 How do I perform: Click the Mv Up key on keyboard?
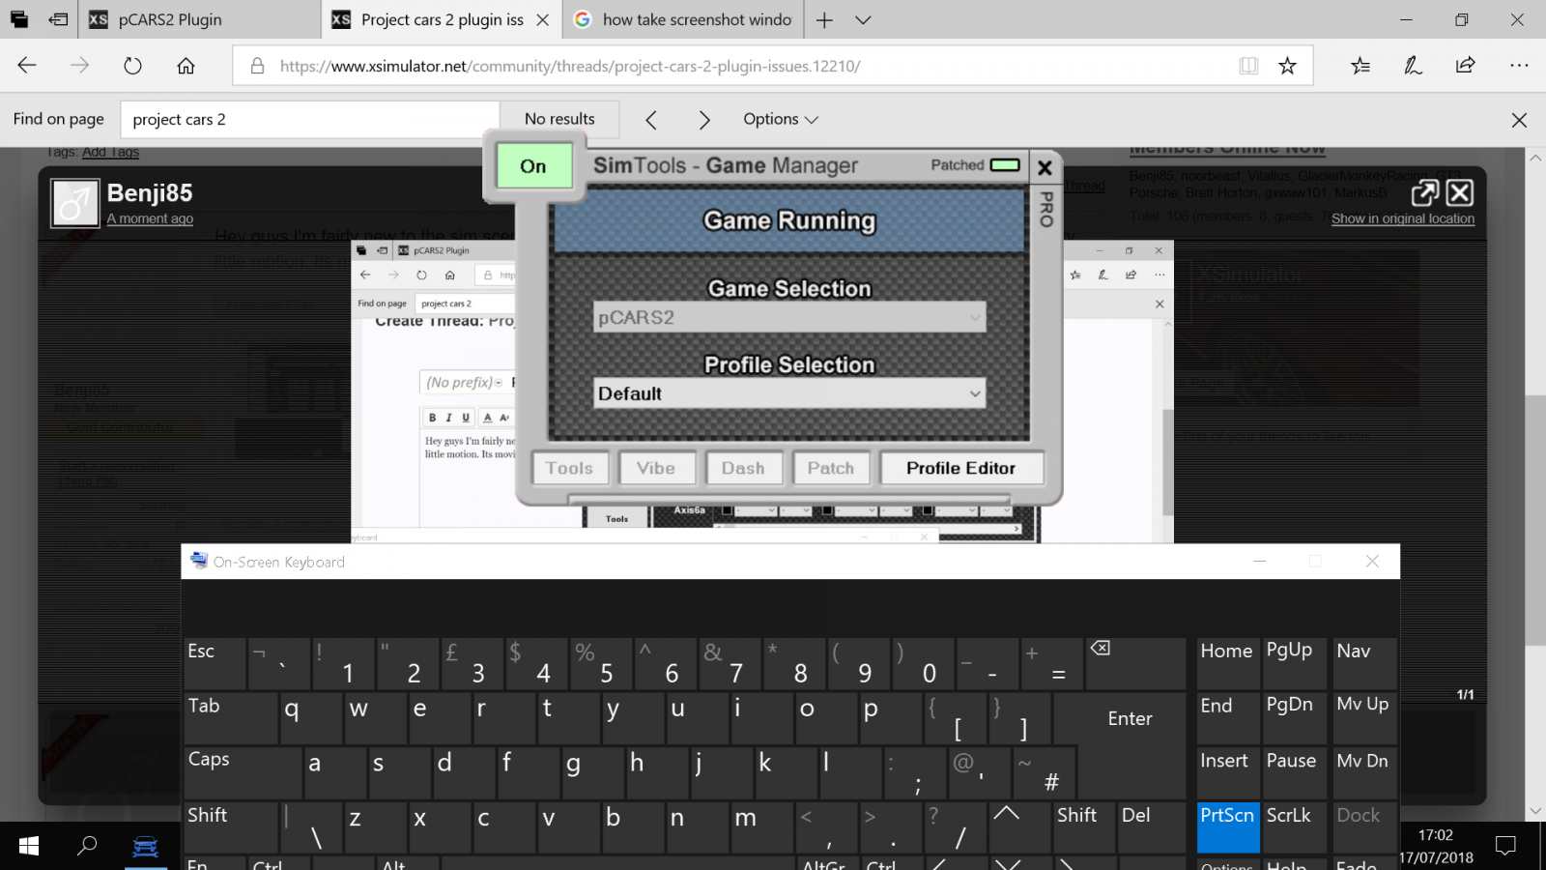[1365, 718]
